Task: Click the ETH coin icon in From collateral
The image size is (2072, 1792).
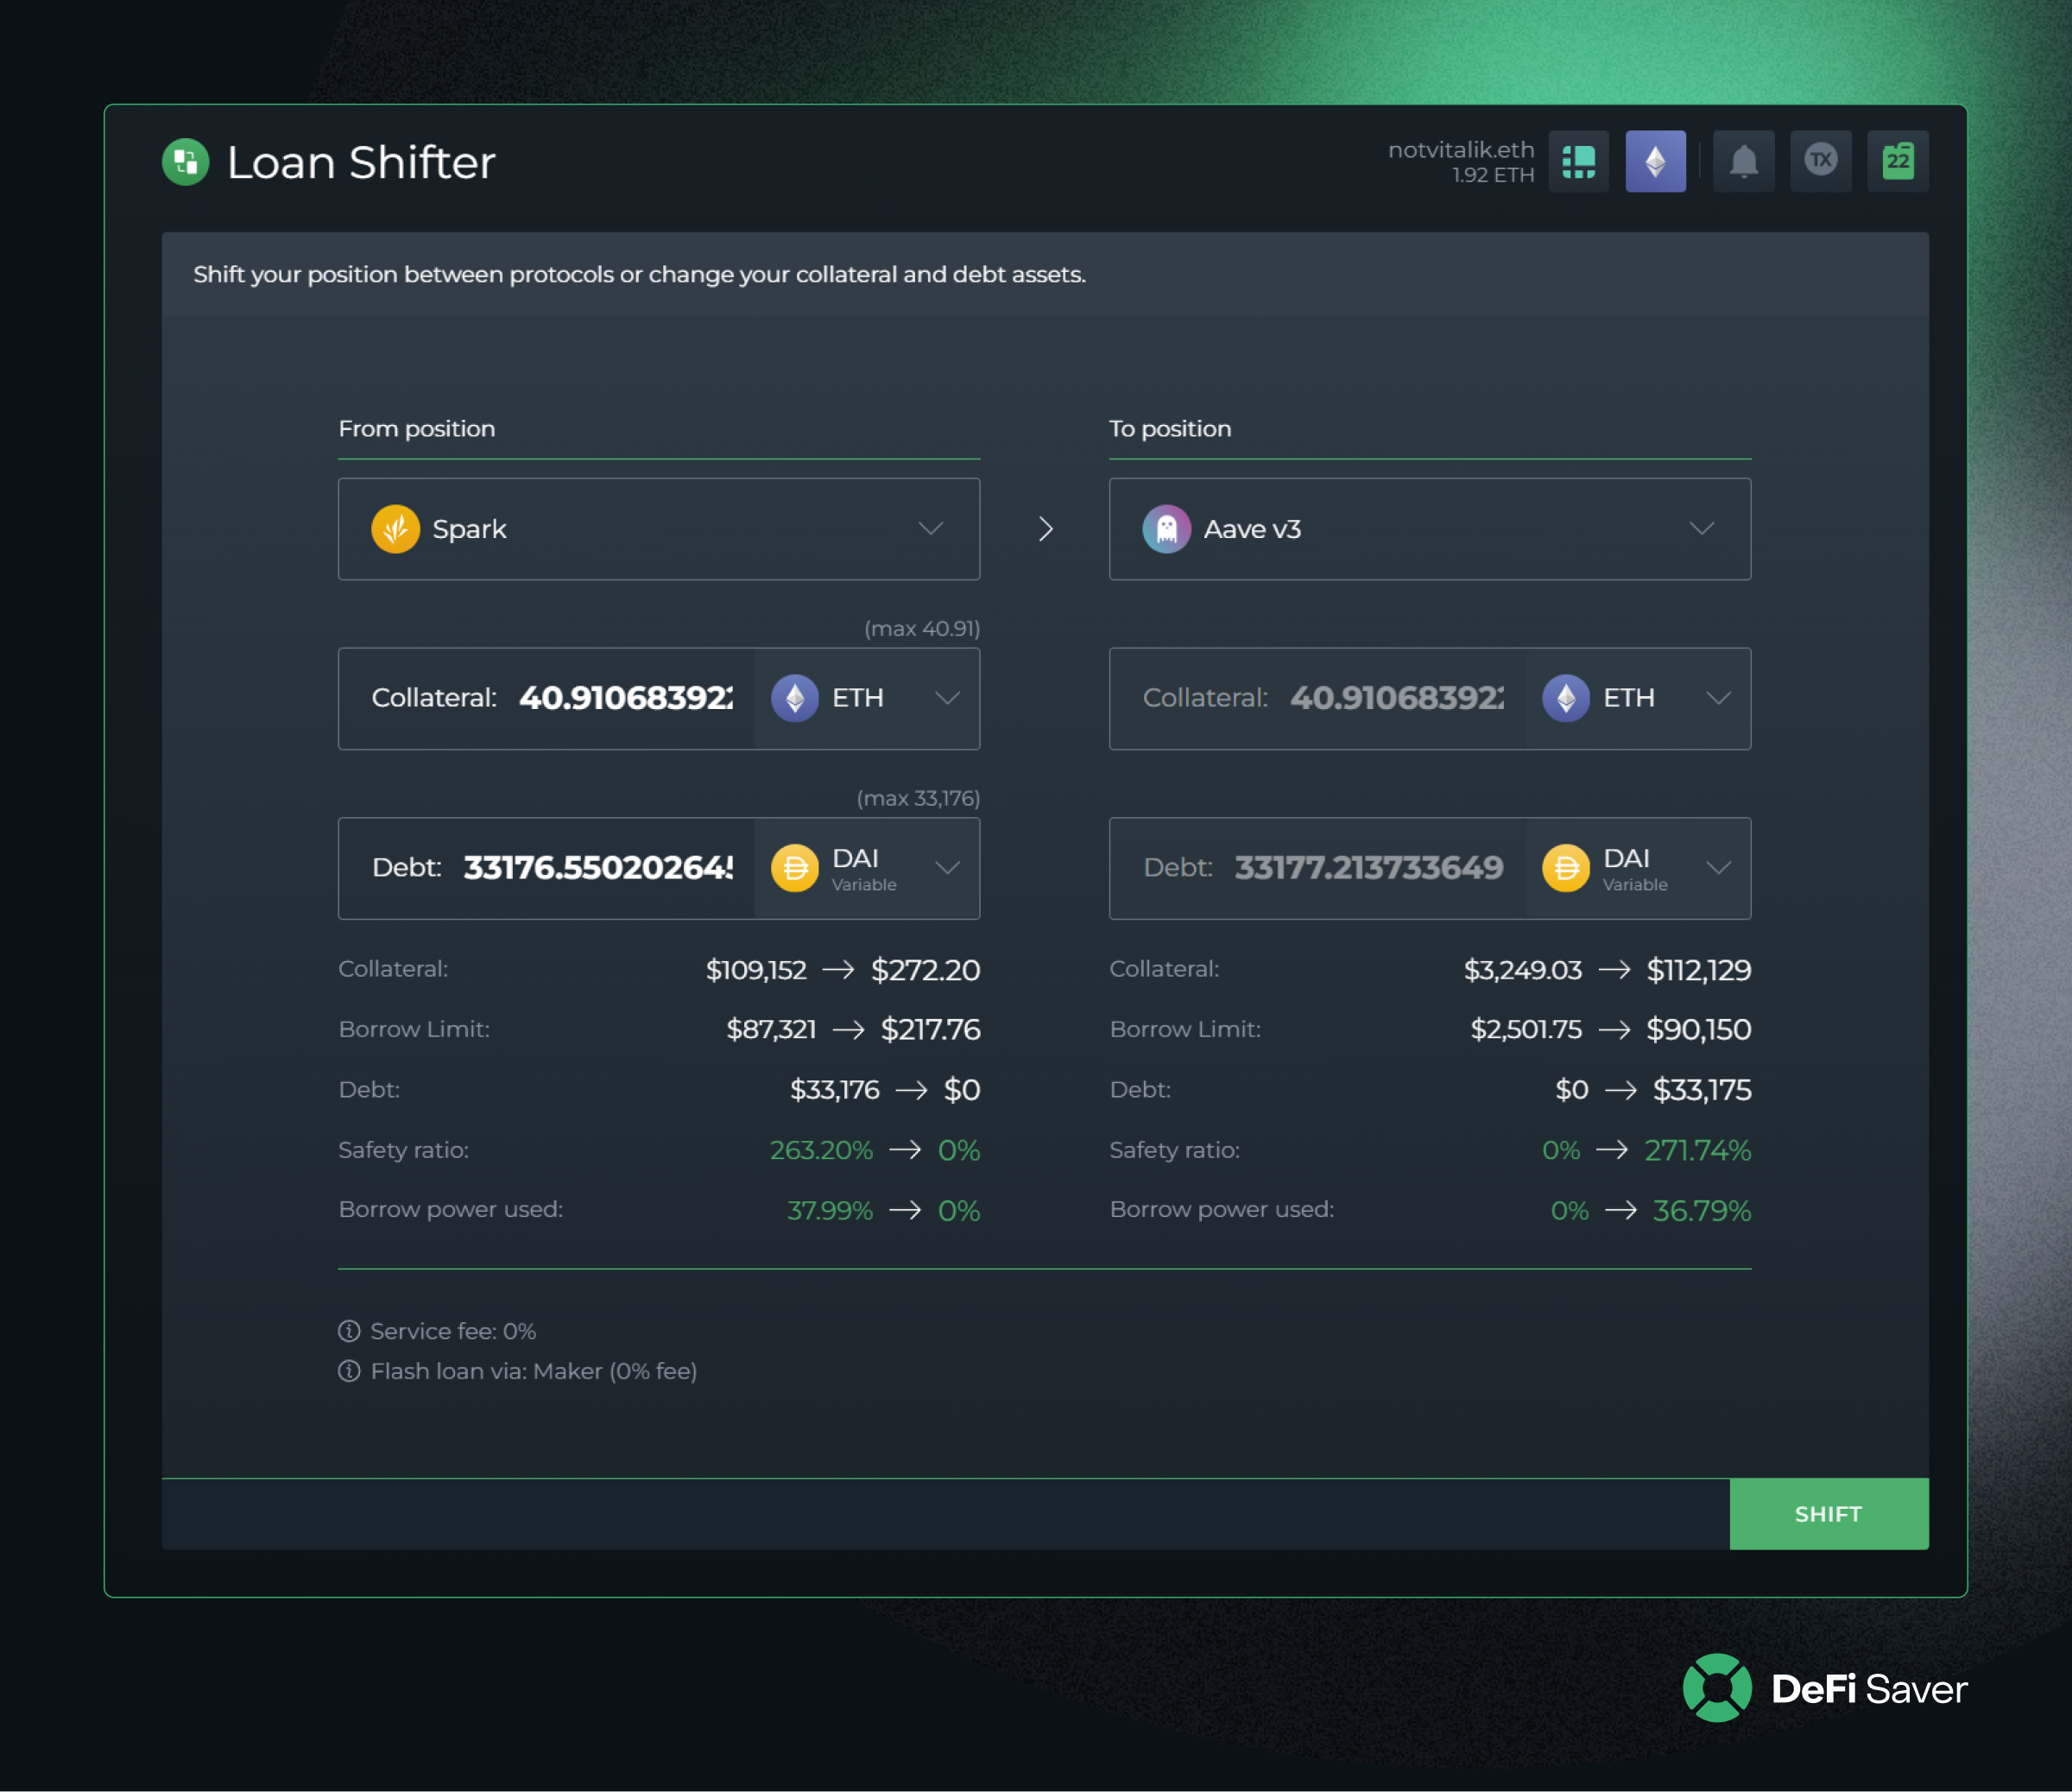Action: (x=795, y=698)
